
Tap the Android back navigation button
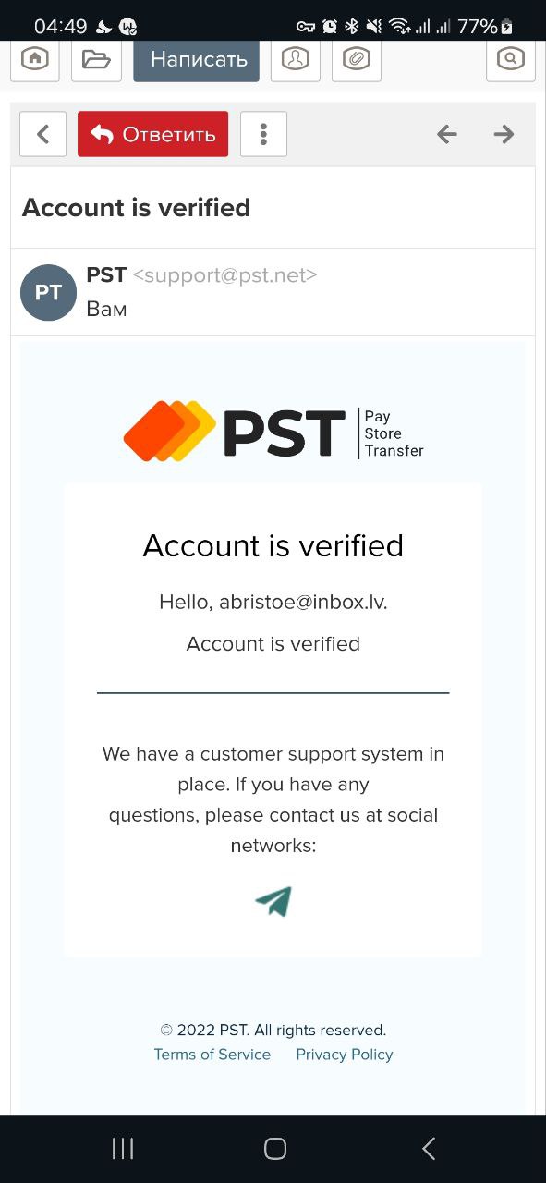coord(429,1149)
